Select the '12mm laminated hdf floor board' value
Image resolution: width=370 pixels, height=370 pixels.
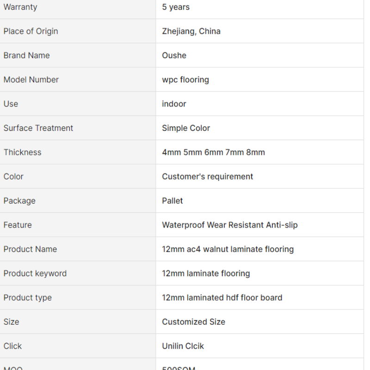222,298
